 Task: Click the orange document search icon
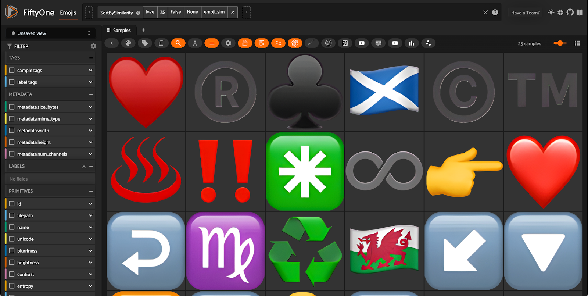[262, 43]
